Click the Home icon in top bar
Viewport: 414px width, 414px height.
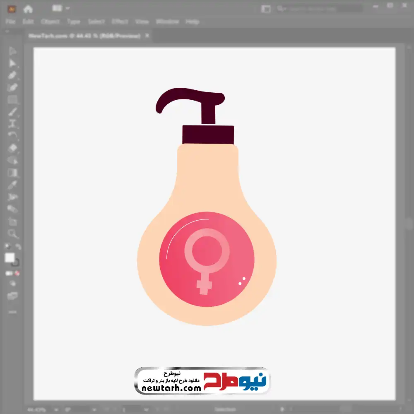click(x=28, y=9)
